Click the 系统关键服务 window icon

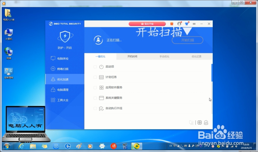(101, 98)
